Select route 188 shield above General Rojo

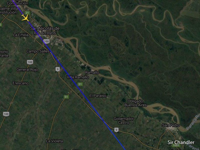click(30, 62)
